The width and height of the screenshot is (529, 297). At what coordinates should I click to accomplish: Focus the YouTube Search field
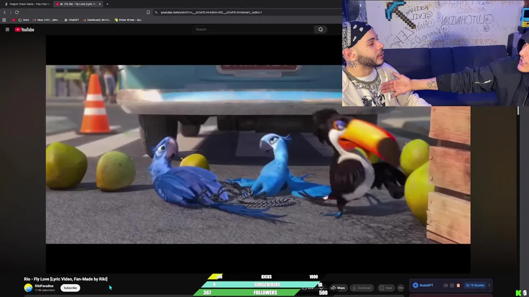[x=253, y=29]
